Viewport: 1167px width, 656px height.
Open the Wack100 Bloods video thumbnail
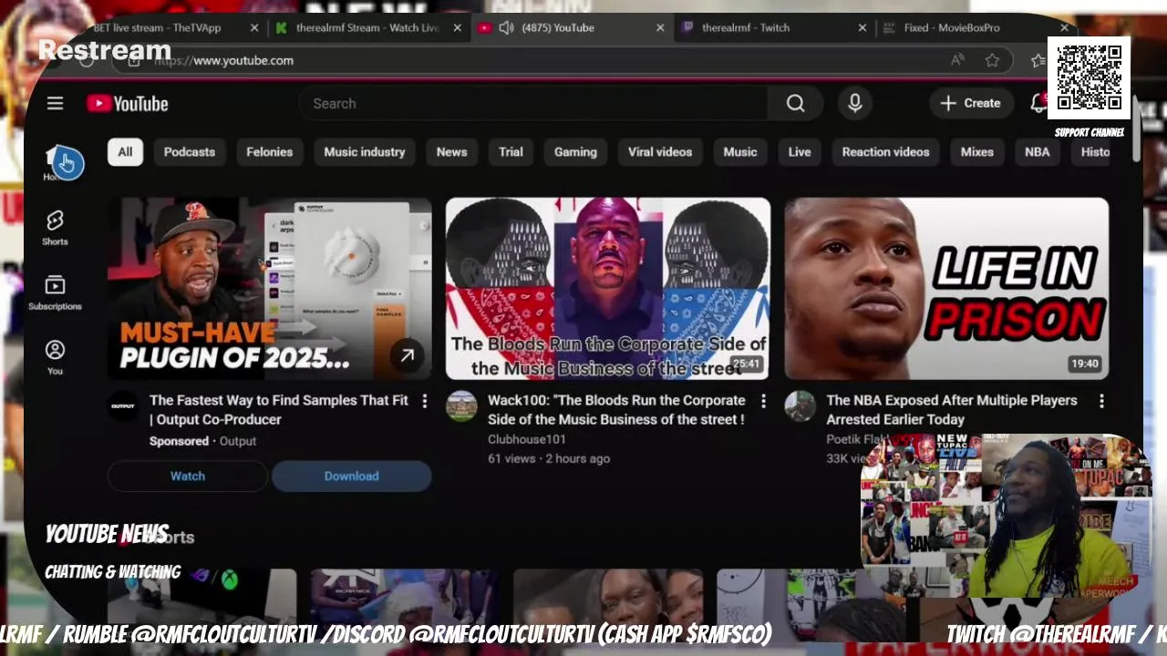[x=608, y=288]
